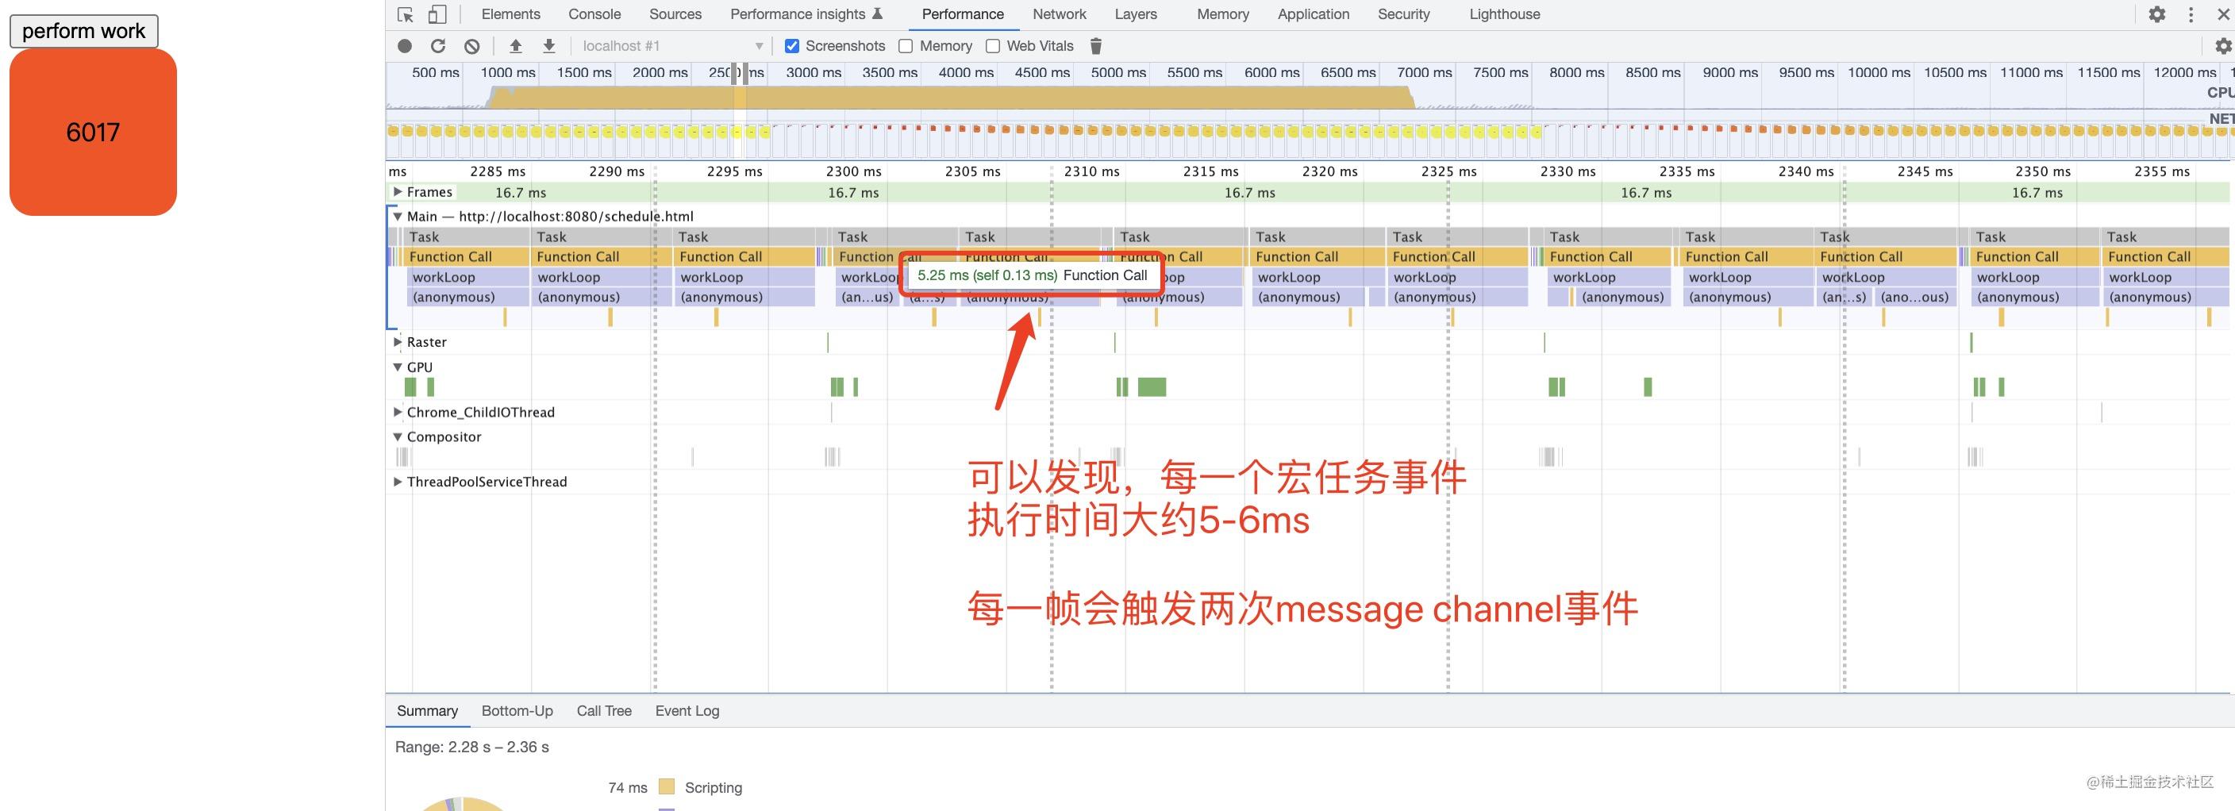Open DevTools settings gear
Viewport: 2235px width, 811px height.
click(2157, 15)
